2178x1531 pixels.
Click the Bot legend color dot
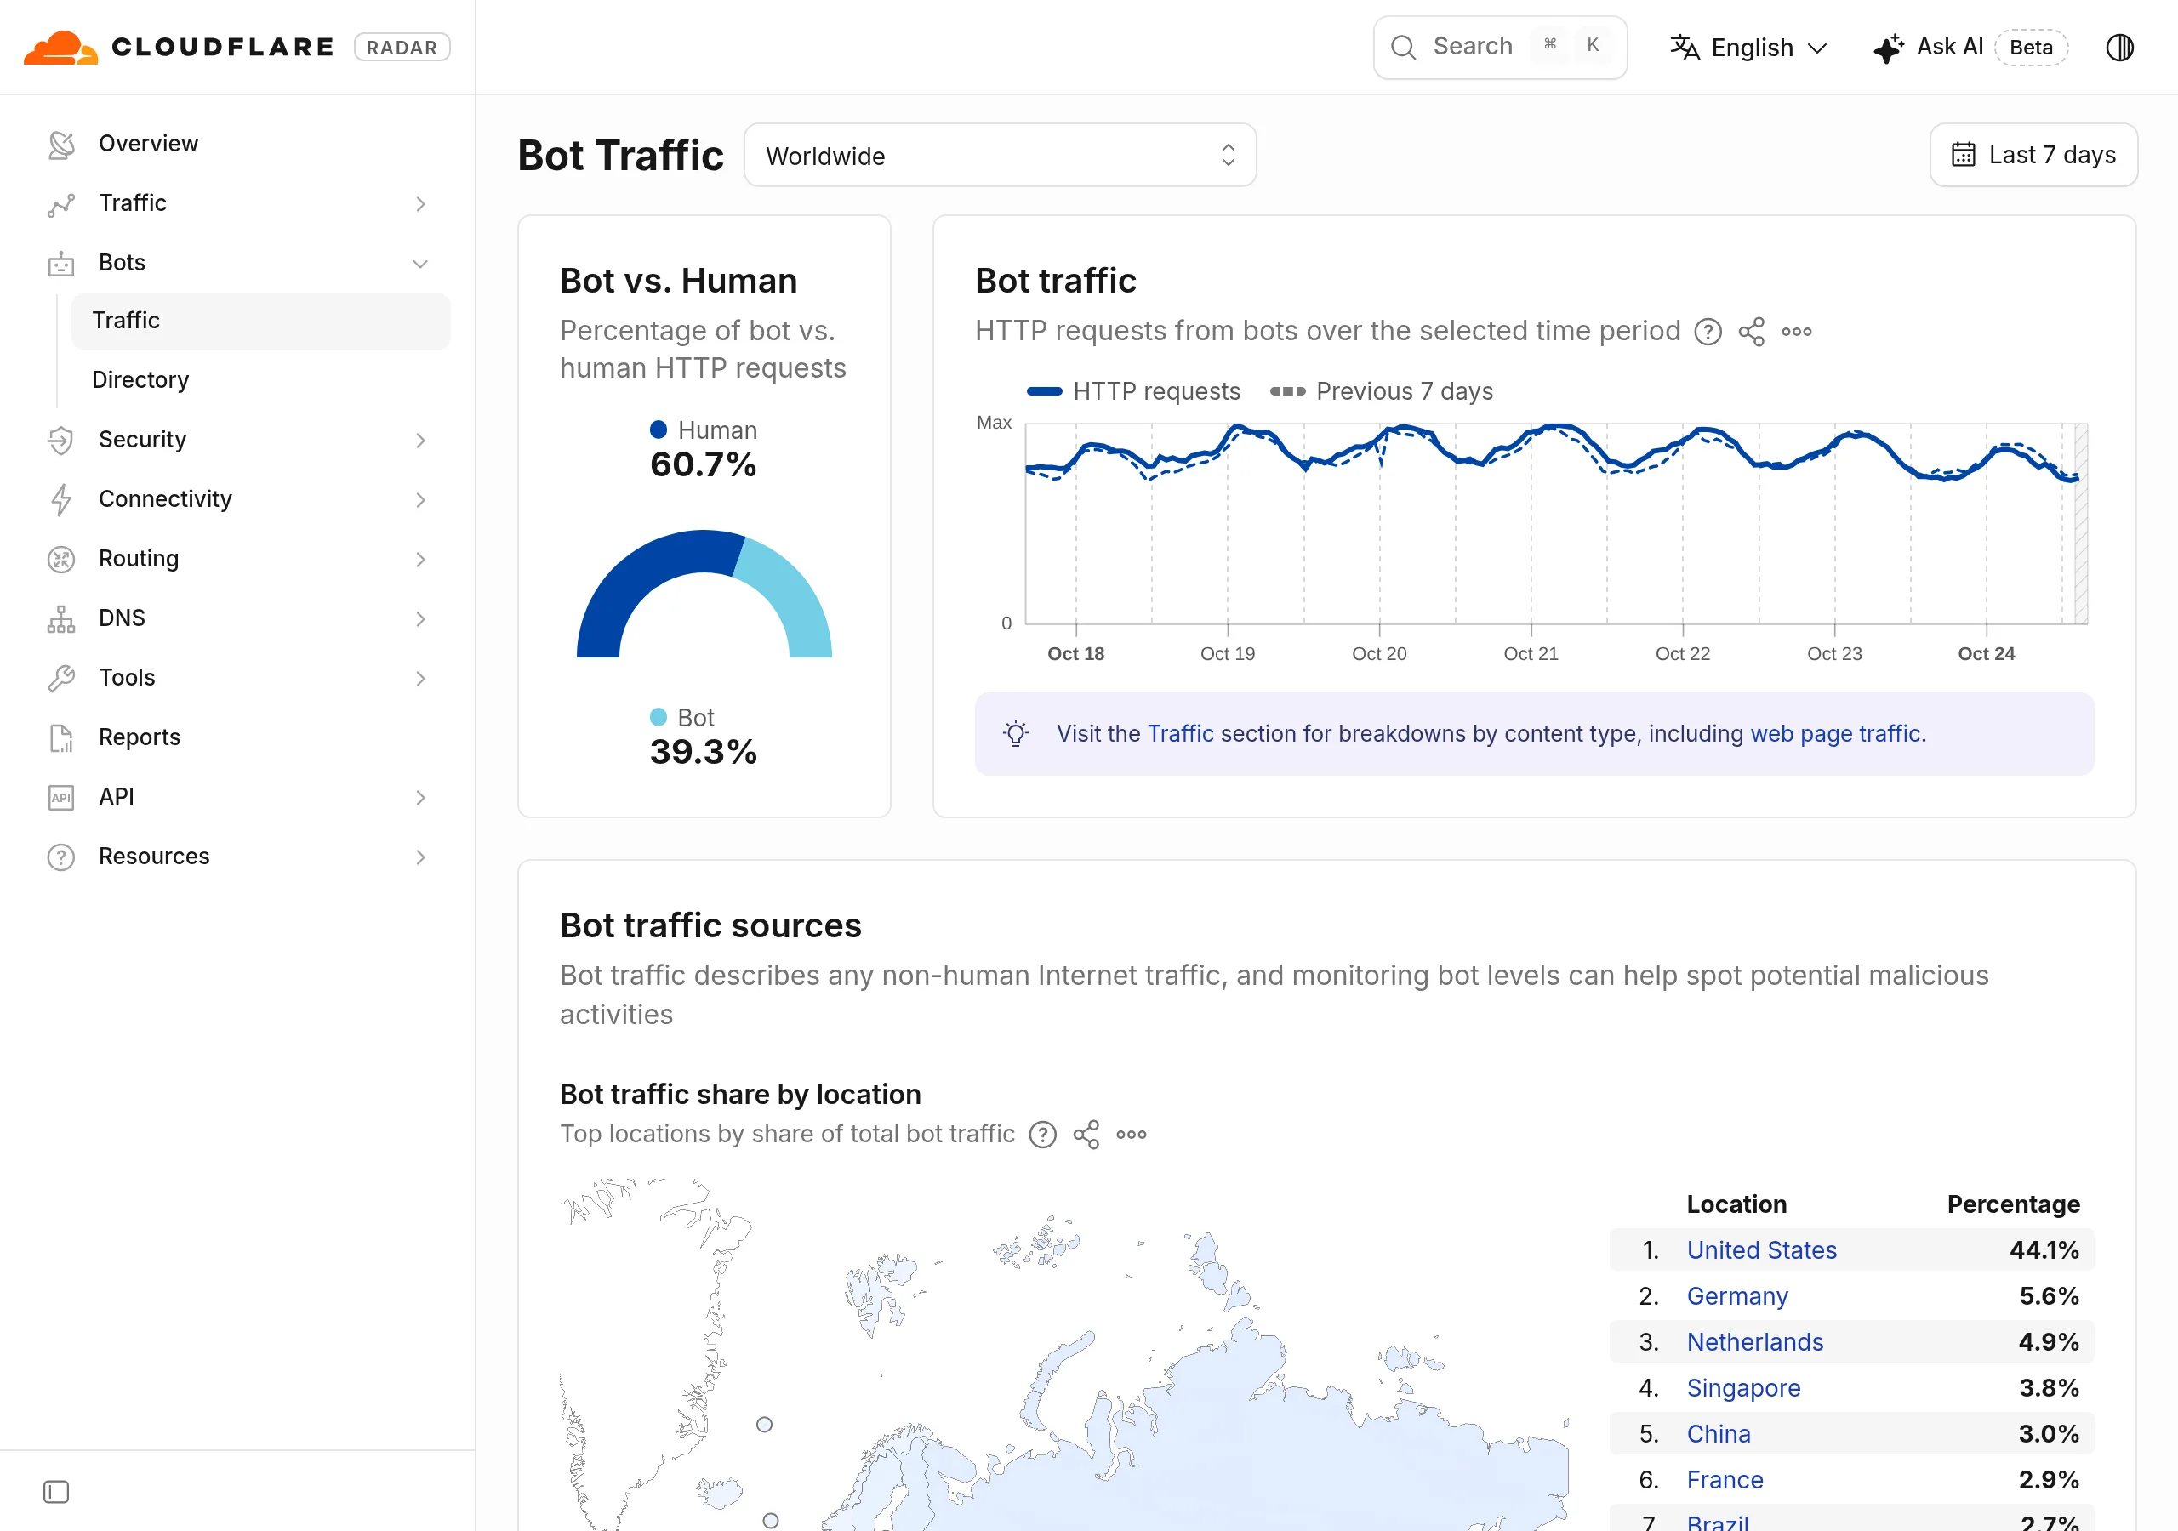pyautogui.click(x=659, y=717)
